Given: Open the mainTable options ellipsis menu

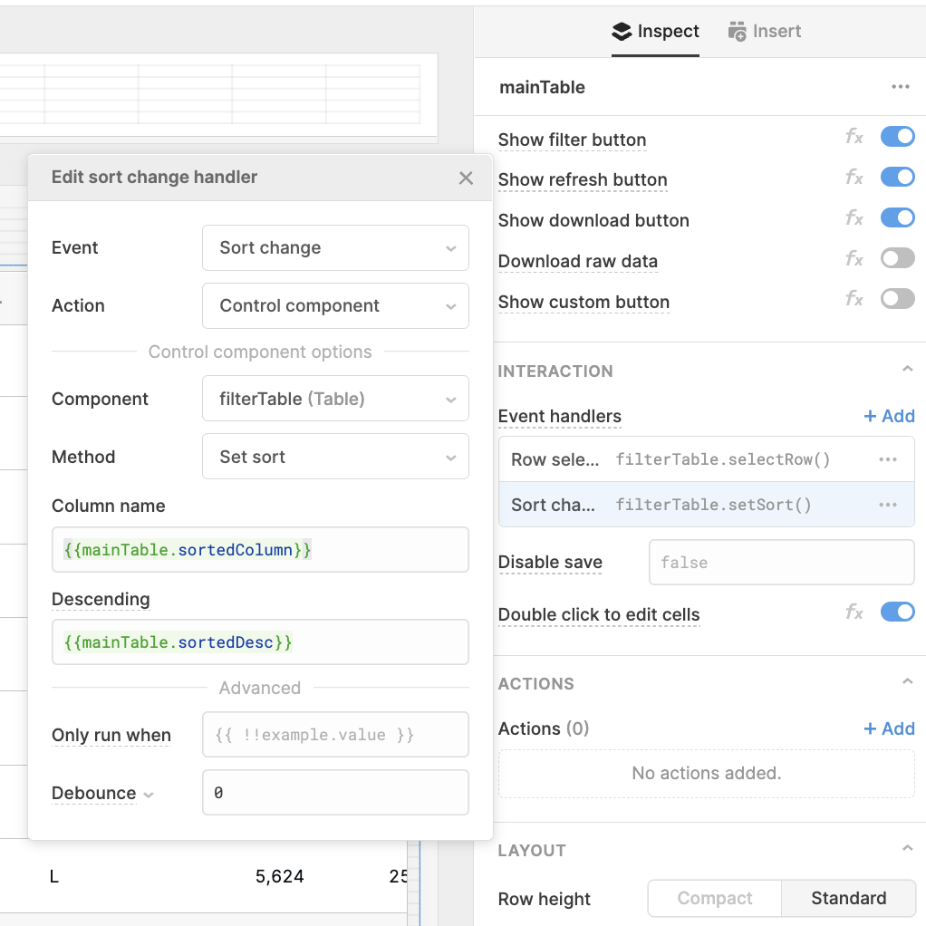Looking at the screenshot, I should 900,87.
